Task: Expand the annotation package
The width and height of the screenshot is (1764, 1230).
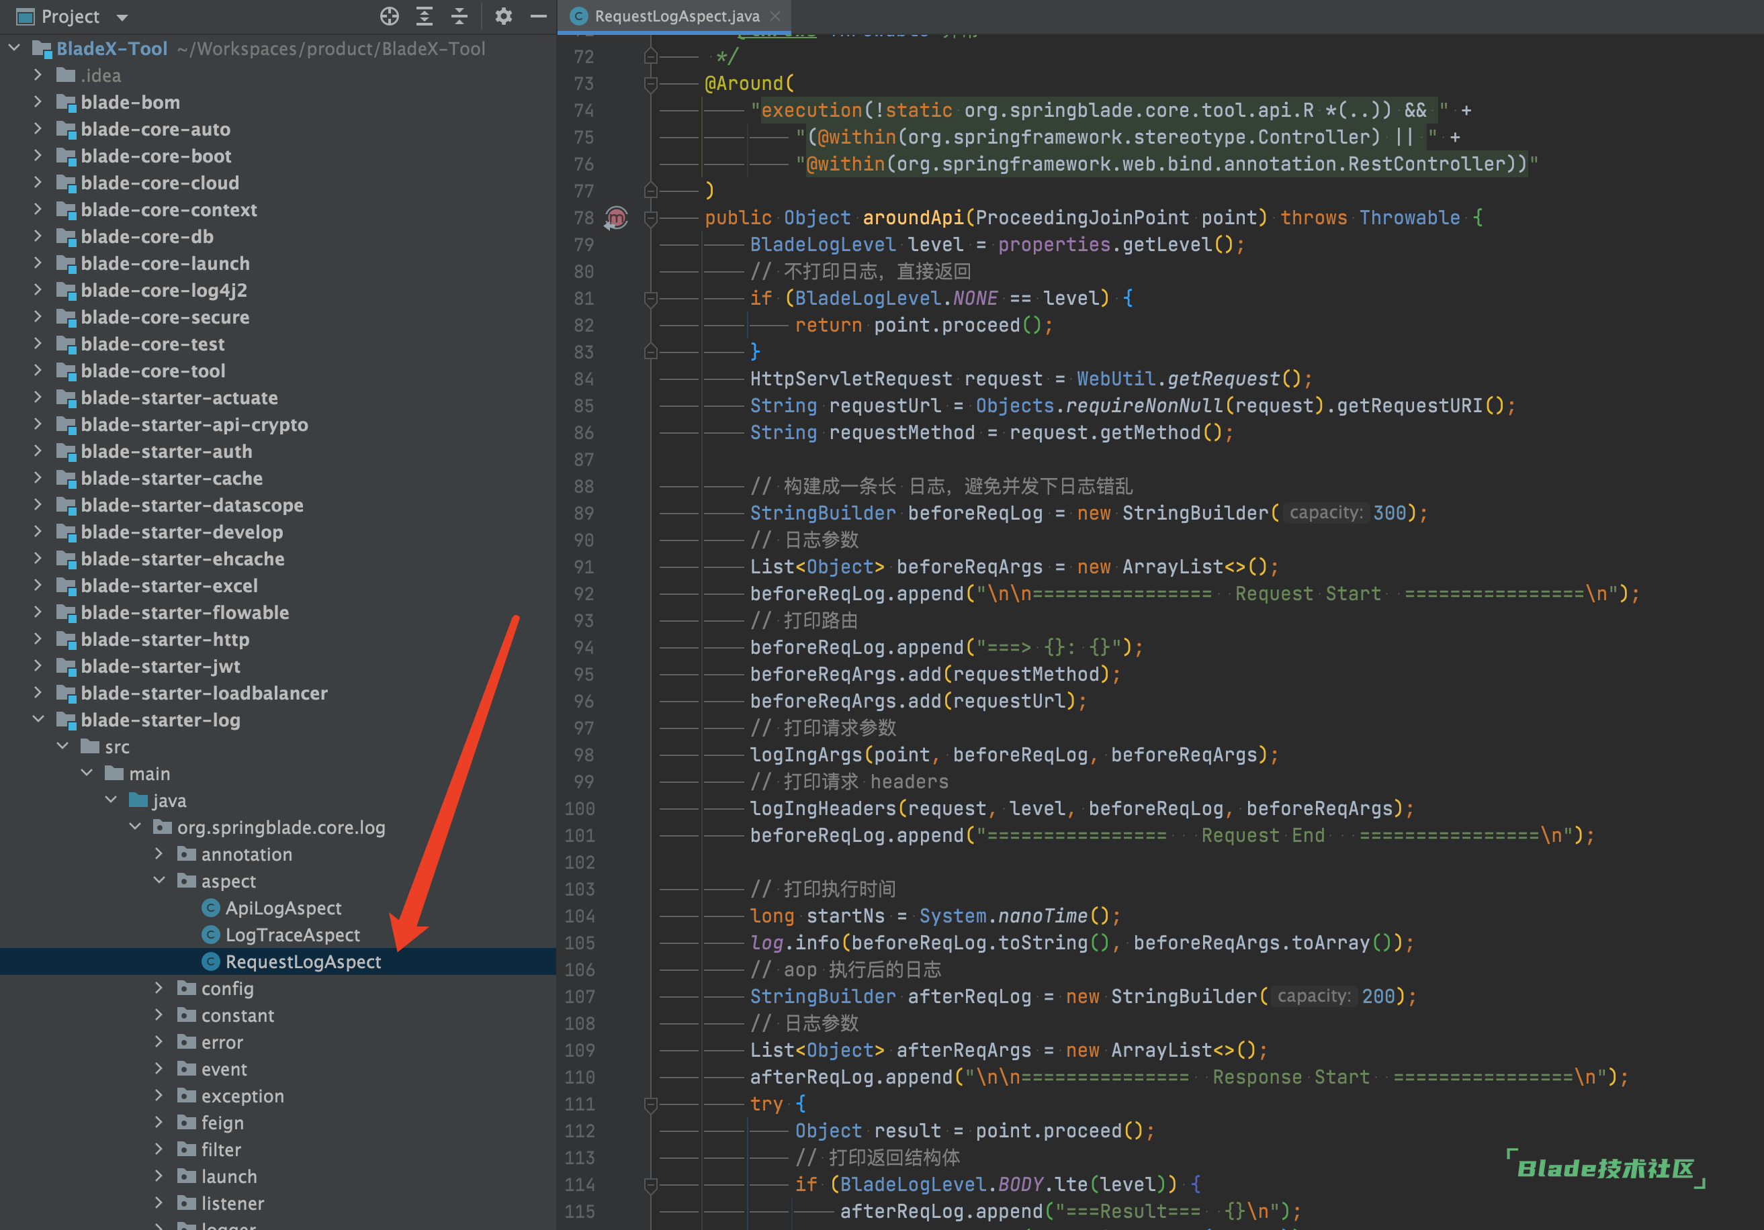Action: (159, 854)
